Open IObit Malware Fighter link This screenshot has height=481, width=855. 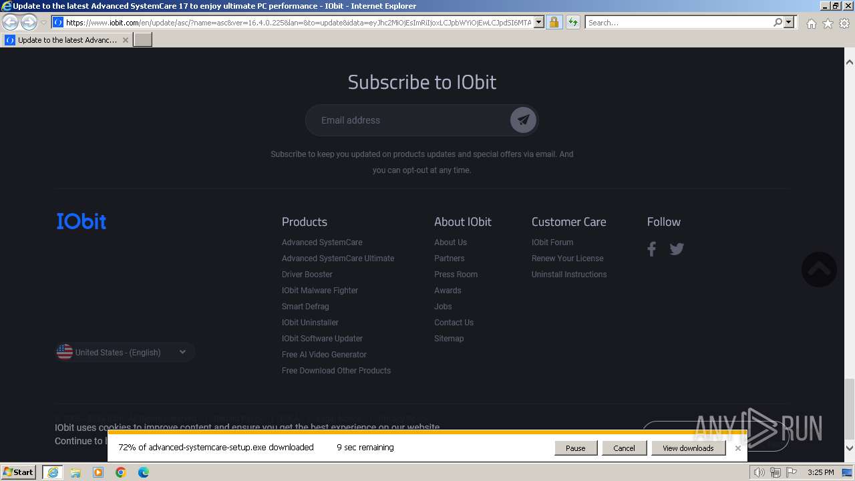320,291
